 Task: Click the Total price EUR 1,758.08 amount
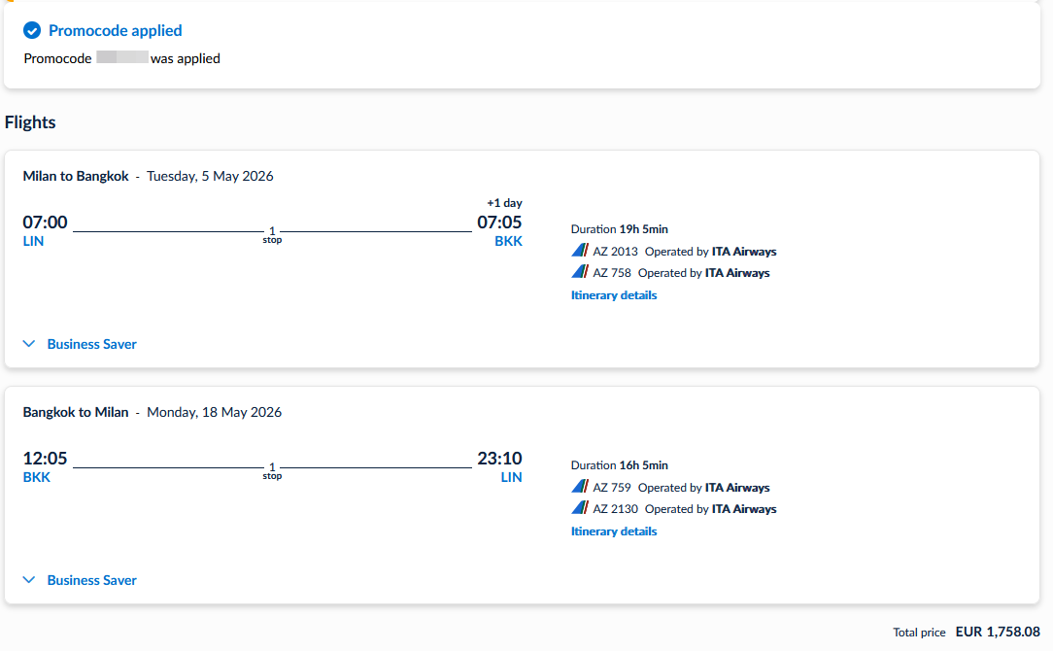[998, 632]
